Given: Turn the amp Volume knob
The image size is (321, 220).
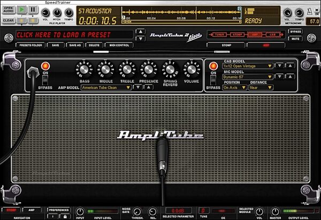Looking at the screenshot, I should pyautogui.click(x=192, y=70).
